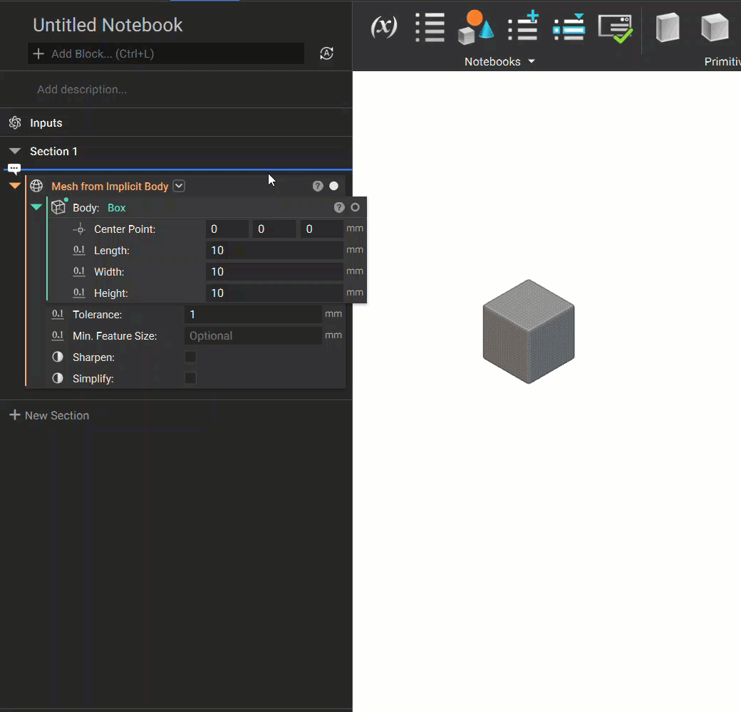Viewport: 741px width, 712px height.
Task: Click the Width value field
Action: tap(274, 271)
